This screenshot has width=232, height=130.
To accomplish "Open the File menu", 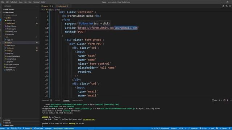I will 3,2.
